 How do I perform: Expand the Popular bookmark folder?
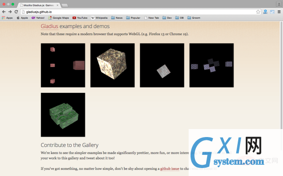click(x=133, y=18)
